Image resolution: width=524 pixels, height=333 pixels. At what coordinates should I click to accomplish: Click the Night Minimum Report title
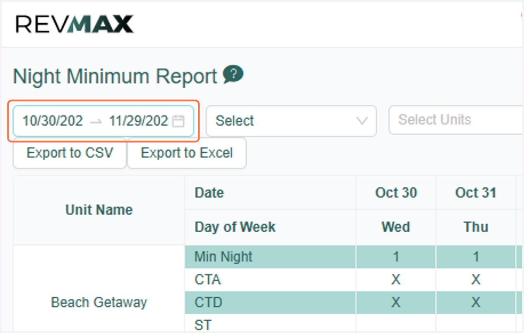pos(115,76)
